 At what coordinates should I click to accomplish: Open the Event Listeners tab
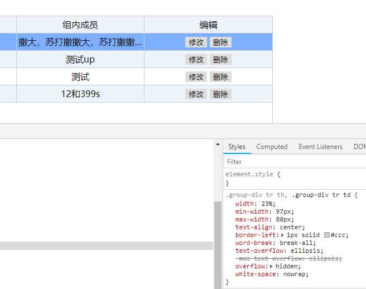click(x=320, y=147)
